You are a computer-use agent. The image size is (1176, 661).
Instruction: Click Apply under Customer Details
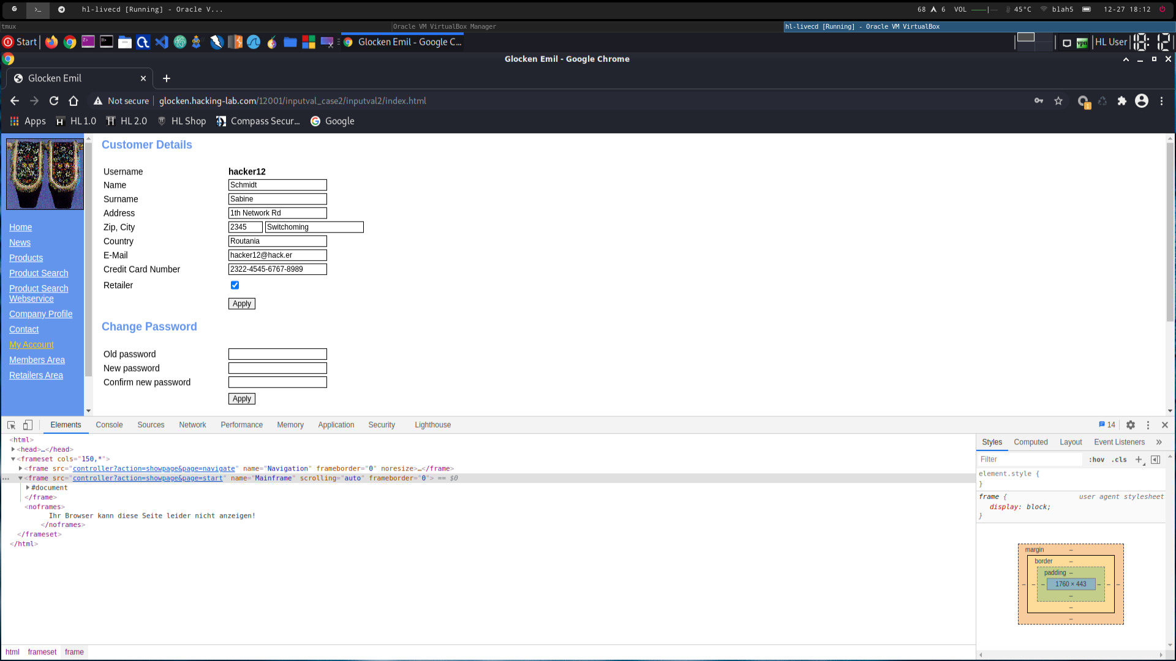(x=241, y=304)
